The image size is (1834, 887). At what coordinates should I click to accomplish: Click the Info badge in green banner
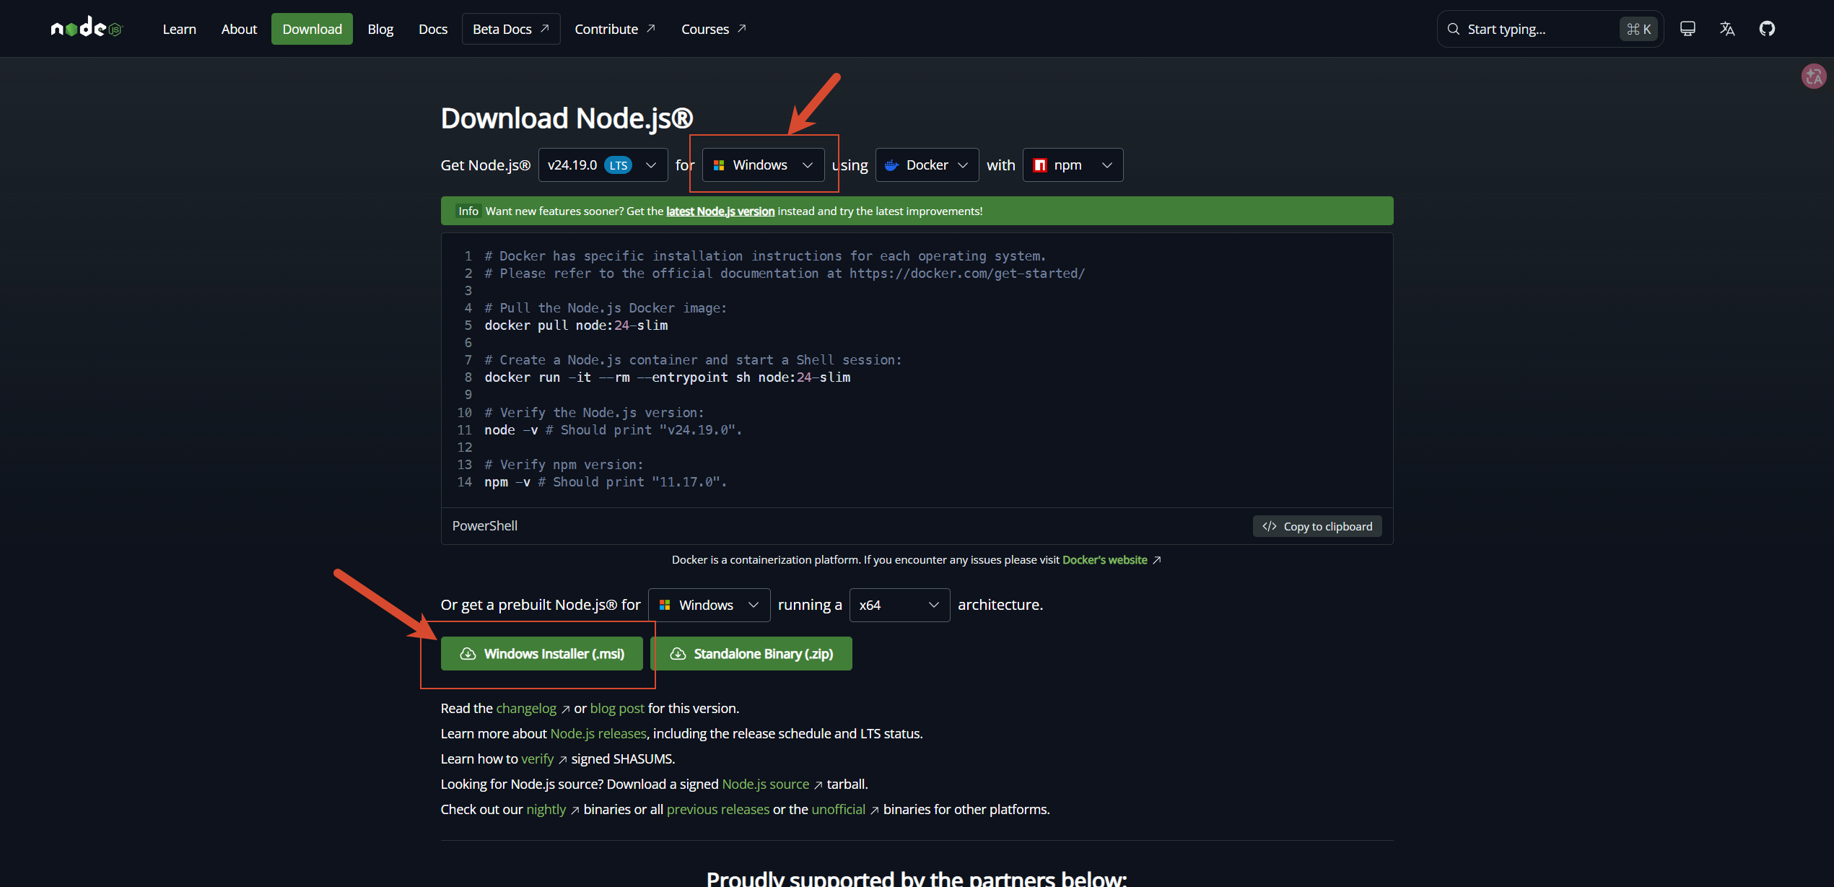click(x=468, y=211)
